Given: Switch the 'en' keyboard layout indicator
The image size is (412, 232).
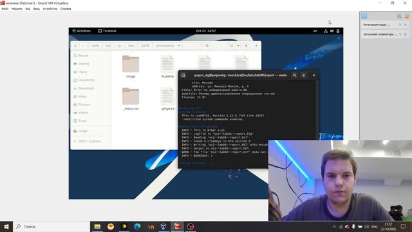Looking at the screenshot, I should [x=315, y=31].
